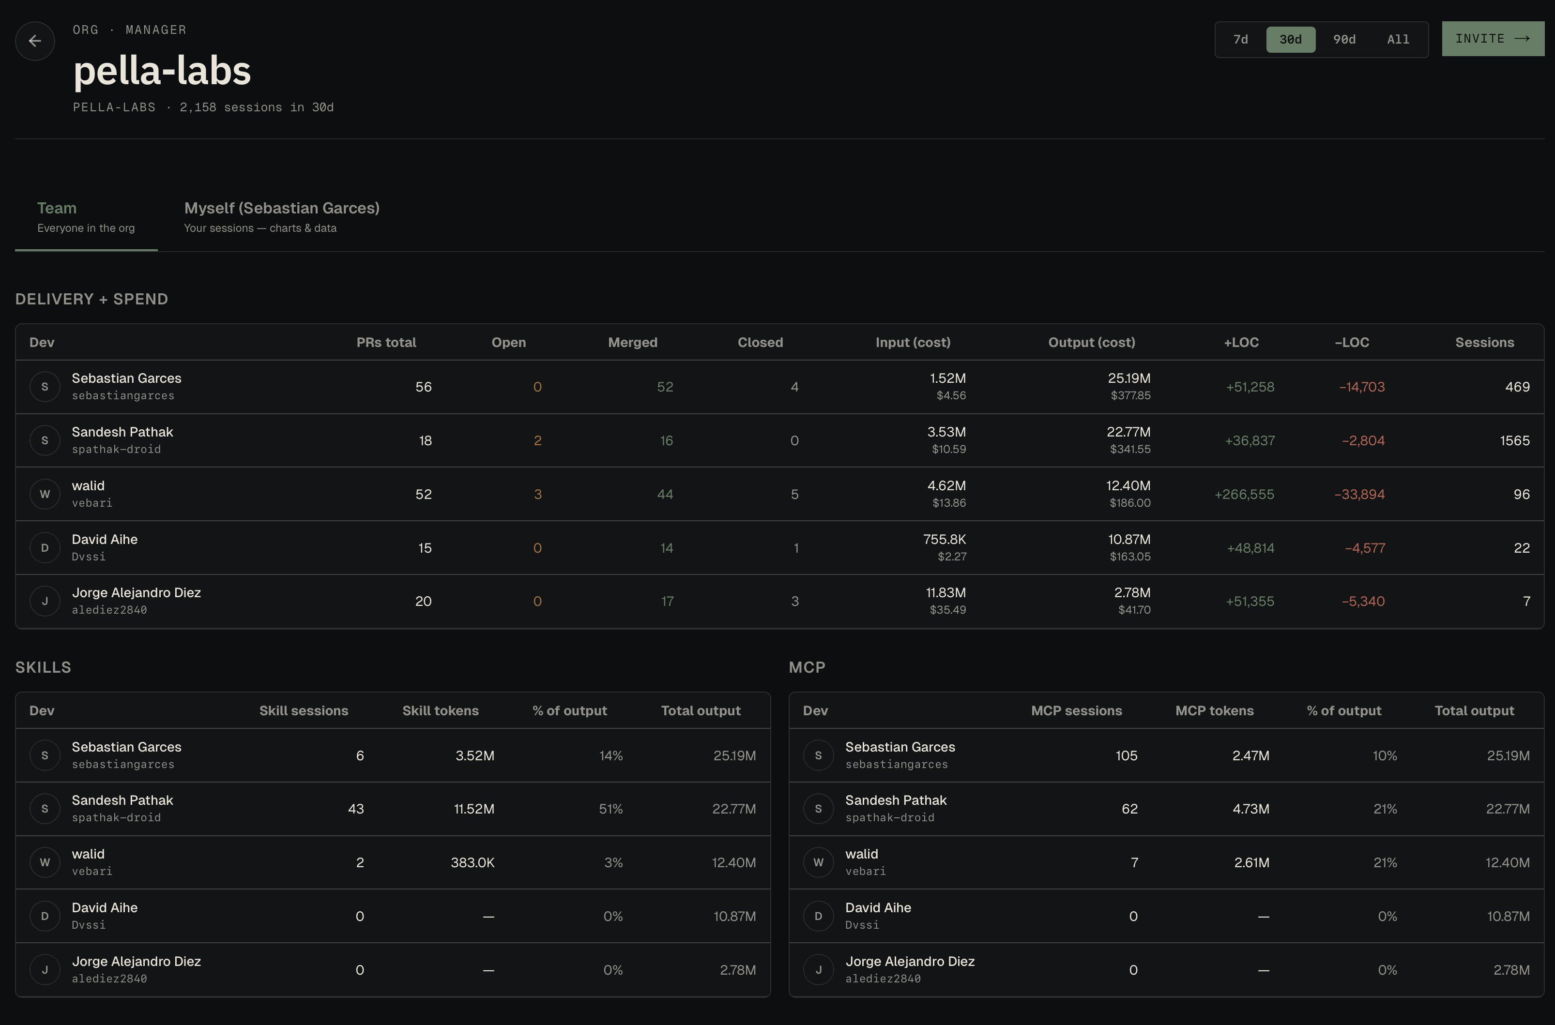Click sessions value 1565 for Sandesh Pathak

pyautogui.click(x=1514, y=440)
